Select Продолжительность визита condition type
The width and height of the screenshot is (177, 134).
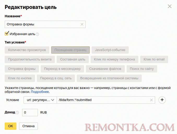30,59
